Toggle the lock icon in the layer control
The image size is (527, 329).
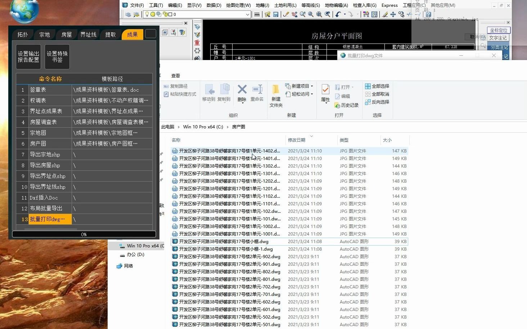(165, 14)
